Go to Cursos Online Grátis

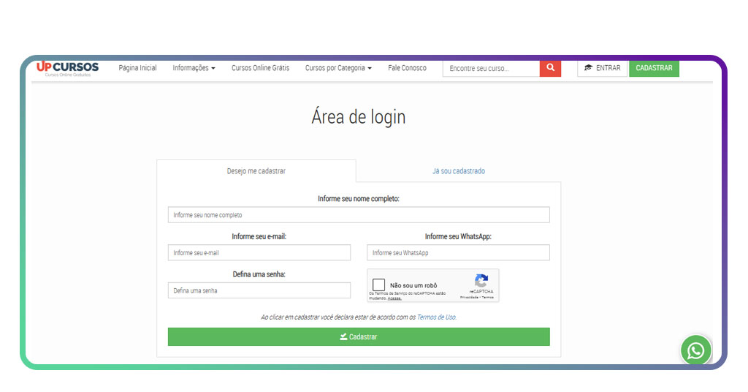point(260,68)
